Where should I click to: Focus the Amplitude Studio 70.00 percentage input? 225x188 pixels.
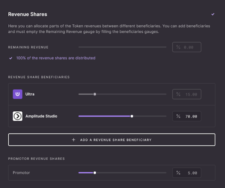(191, 116)
